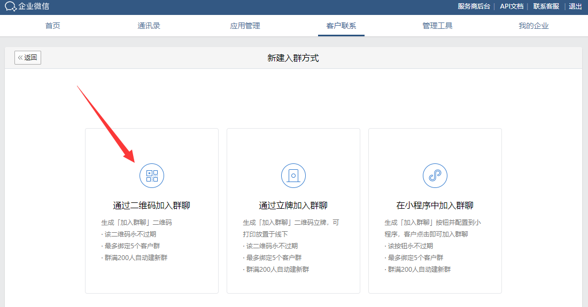Switch to the 通讯录 tab

pyautogui.click(x=149, y=26)
